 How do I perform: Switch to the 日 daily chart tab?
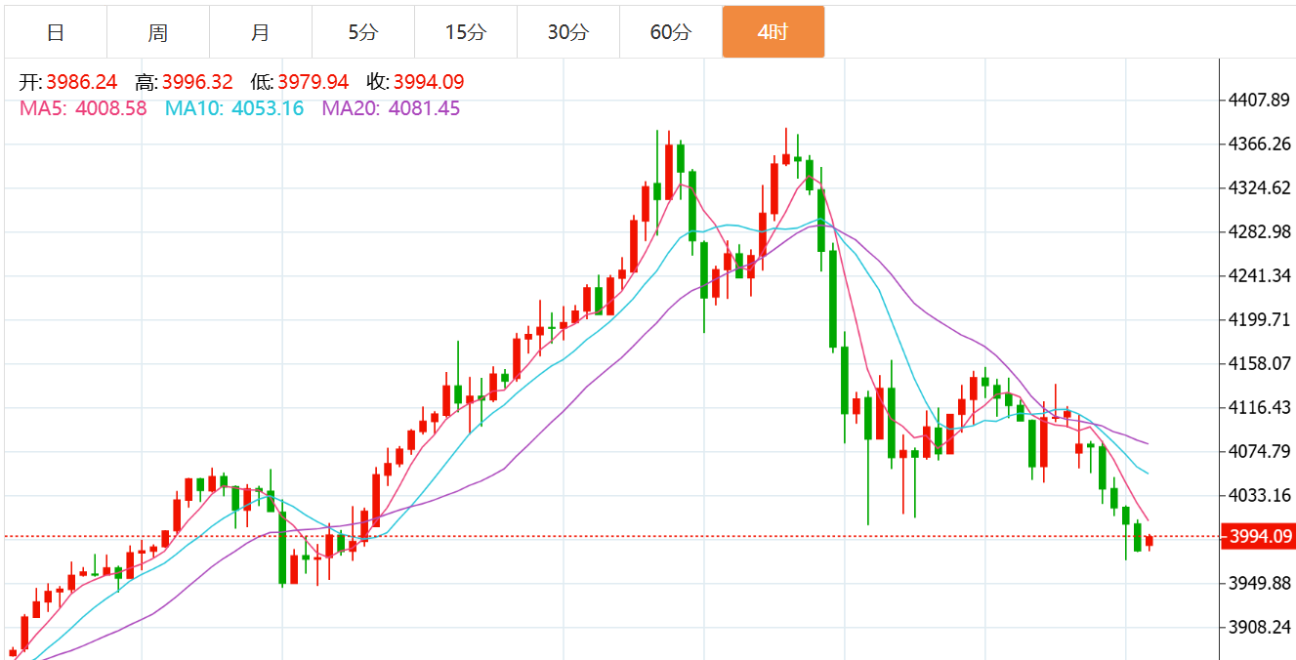point(56,32)
